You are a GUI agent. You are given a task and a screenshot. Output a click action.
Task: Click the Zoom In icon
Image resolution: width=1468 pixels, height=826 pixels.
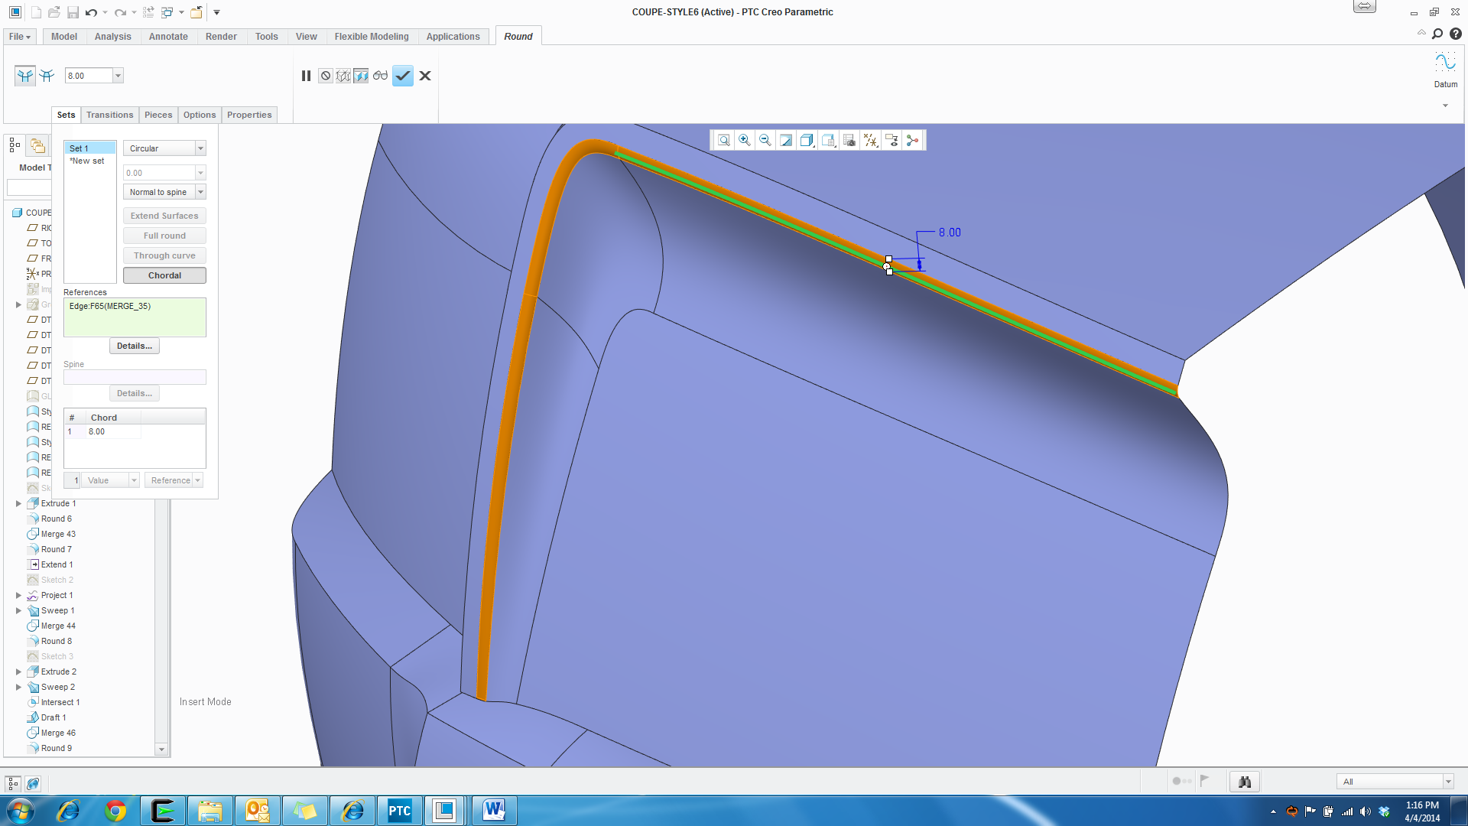(744, 140)
